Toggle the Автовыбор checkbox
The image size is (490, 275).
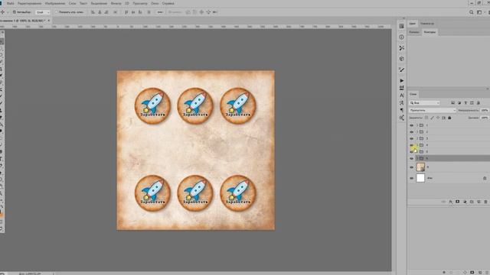click(15, 12)
